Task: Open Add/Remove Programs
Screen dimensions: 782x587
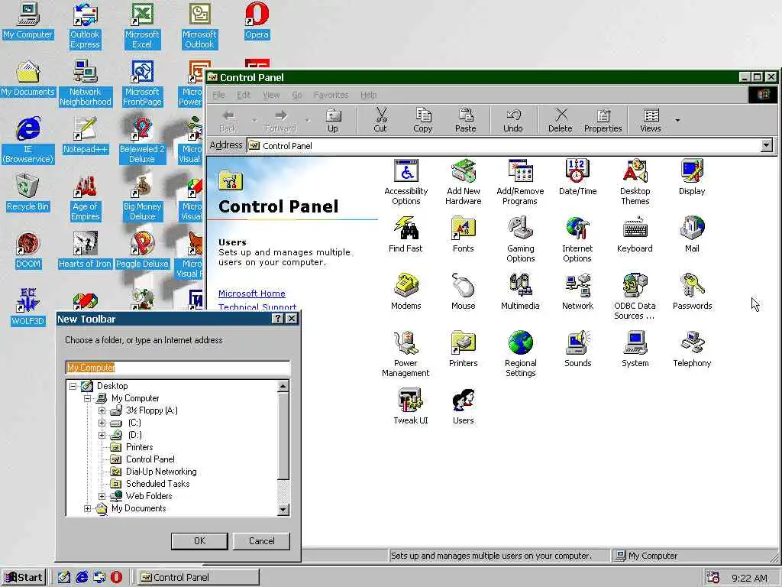Action: click(520, 182)
